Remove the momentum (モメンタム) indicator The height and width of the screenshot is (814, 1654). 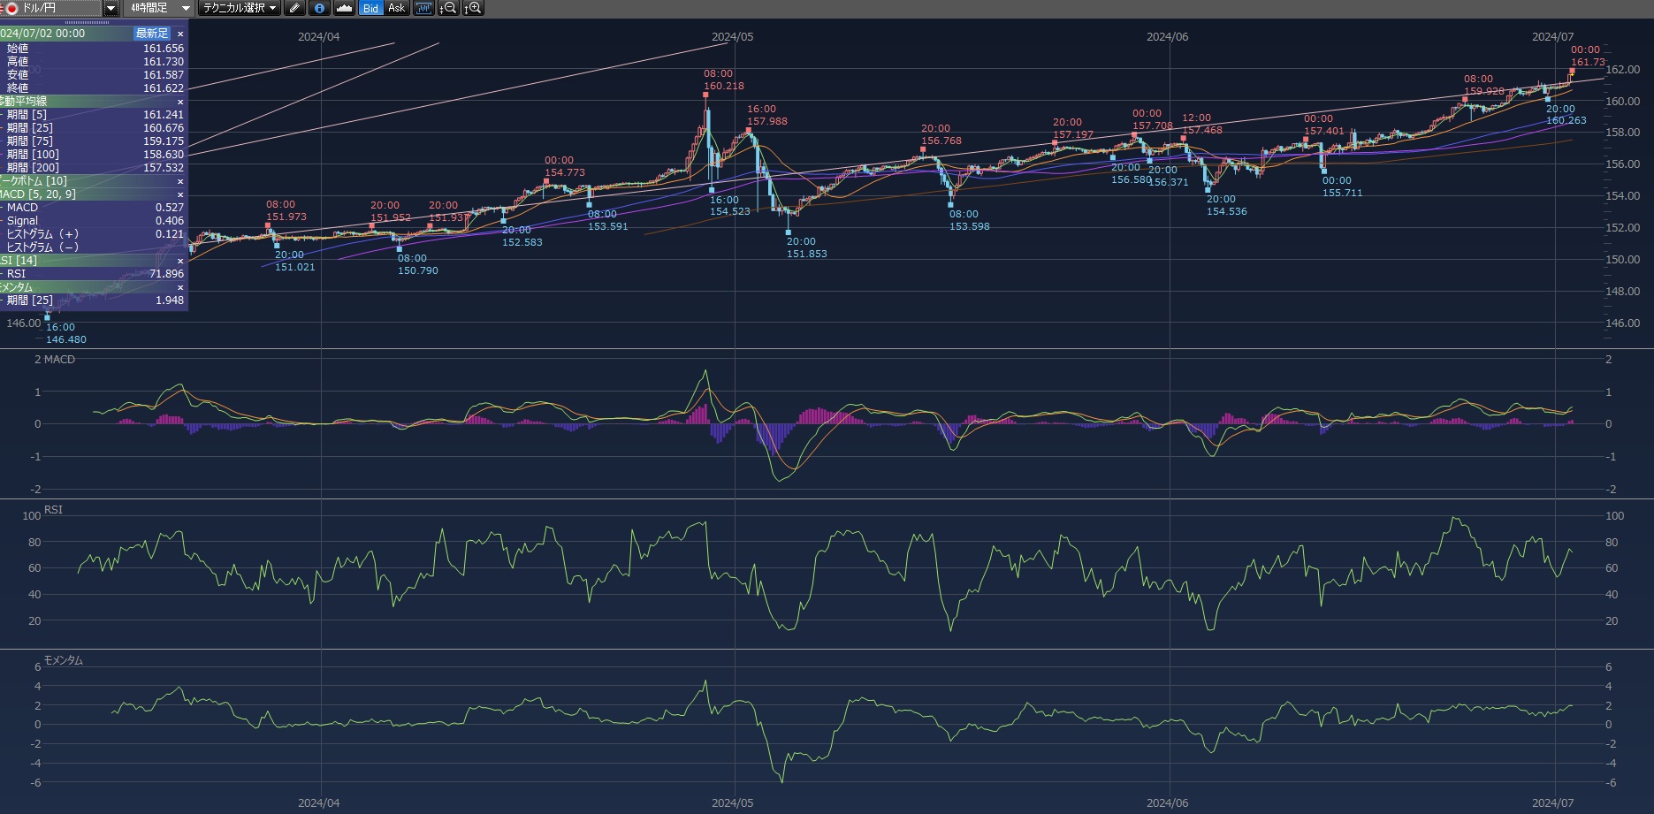click(180, 287)
